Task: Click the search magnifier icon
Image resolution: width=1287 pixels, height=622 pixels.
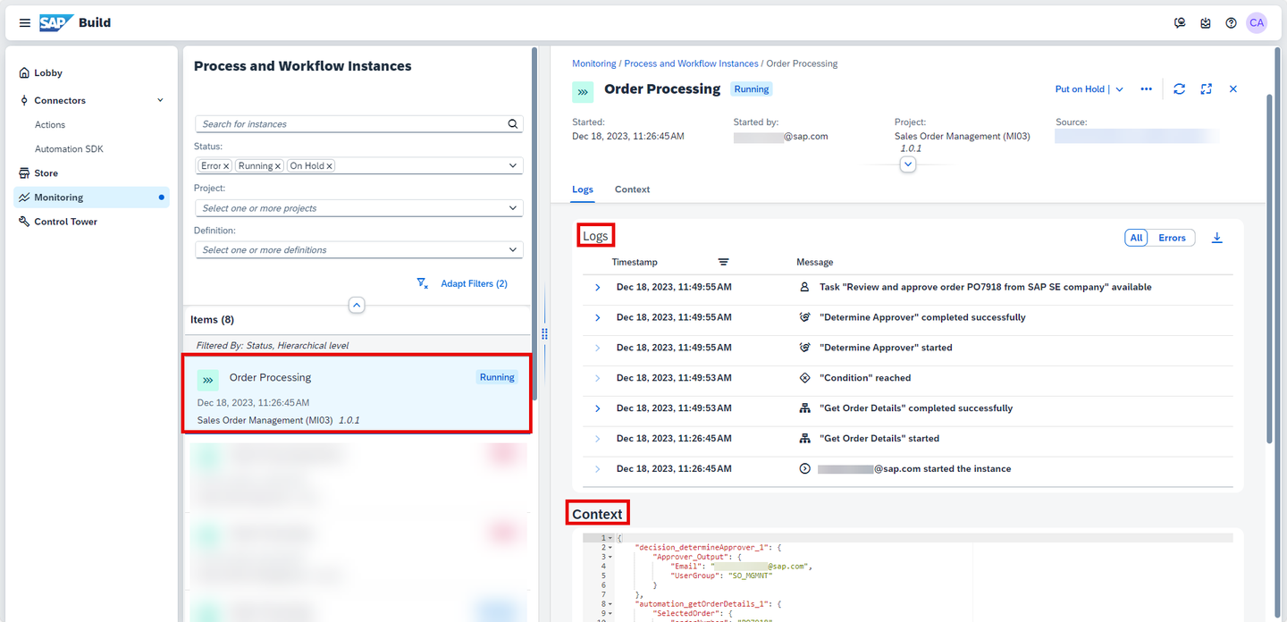Action: (x=513, y=124)
